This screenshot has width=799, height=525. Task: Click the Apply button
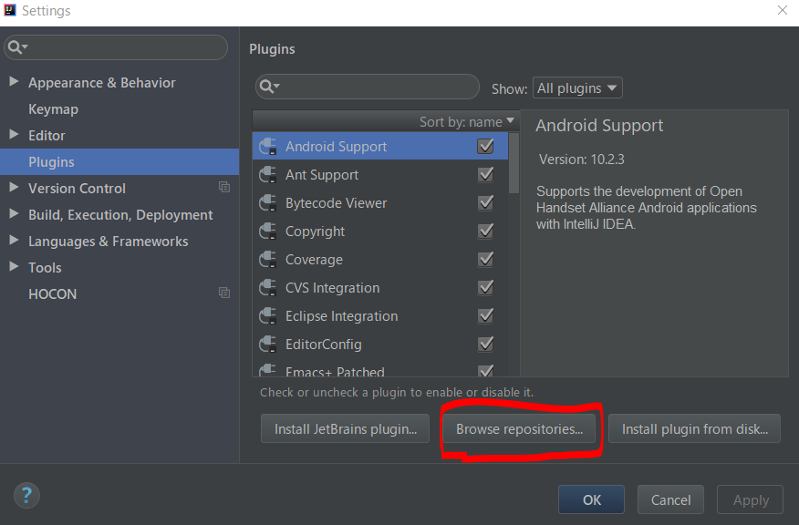(750, 499)
